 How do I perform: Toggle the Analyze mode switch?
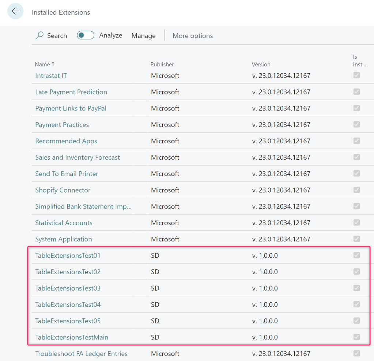86,35
